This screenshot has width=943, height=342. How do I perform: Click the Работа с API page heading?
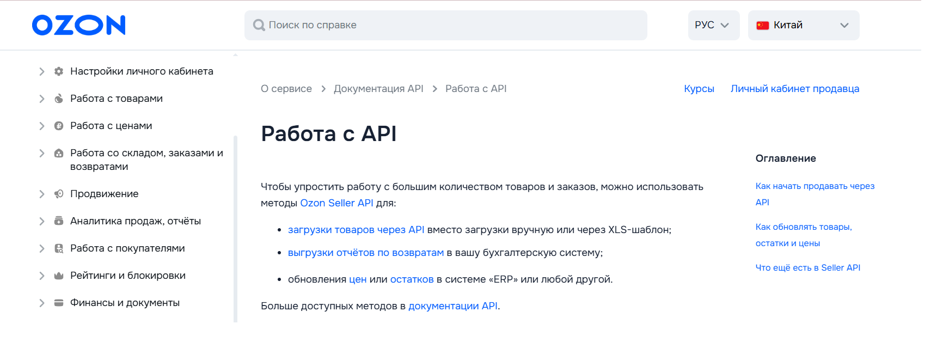point(329,133)
